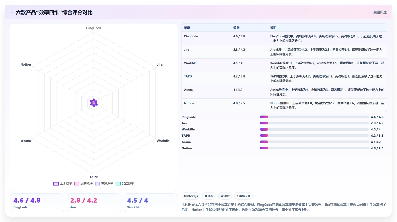This screenshot has height=222, width=397.
Task: Click the description starting "Notion维度中" in the table
Action: pos(327,105)
